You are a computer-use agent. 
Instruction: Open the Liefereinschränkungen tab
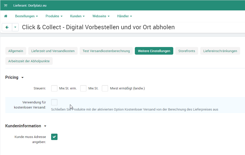click(x=220, y=51)
